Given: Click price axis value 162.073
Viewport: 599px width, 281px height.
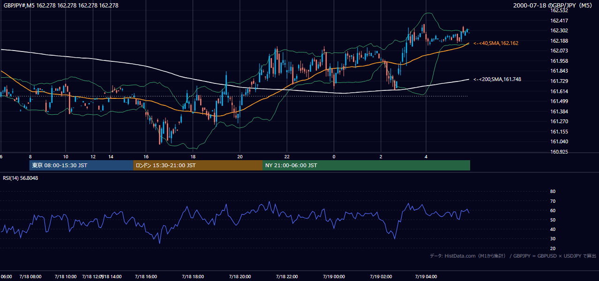Looking at the screenshot, I should tap(559, 51).
